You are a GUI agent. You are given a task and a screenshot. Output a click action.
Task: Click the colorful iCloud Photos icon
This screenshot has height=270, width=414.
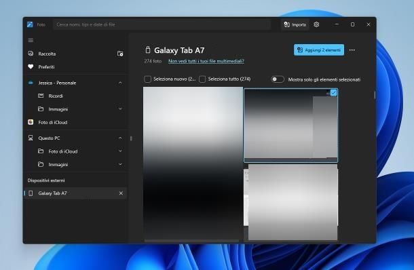(31, 122)
